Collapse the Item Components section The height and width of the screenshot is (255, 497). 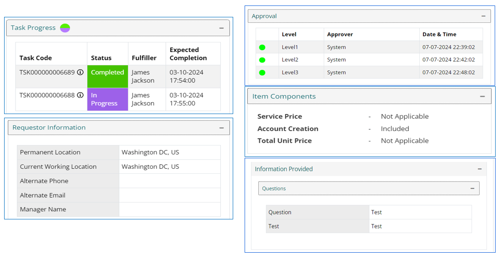tap(482, 96)
